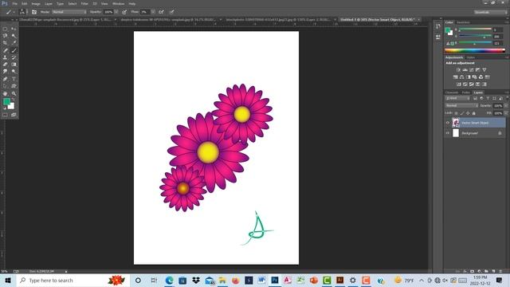Select the Clone Stamp tool
This screenshot has width=510, height=287.
pyautogui.click(x=5, y=57)
